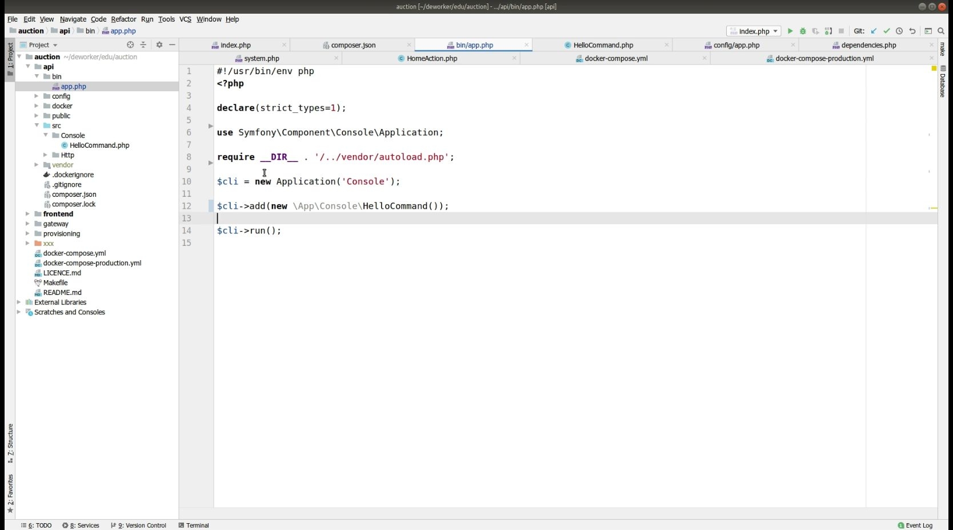953x530 pixels.
Task: Click the auction breadcrumb in navigation bar
Action: (x=31, y=31)
